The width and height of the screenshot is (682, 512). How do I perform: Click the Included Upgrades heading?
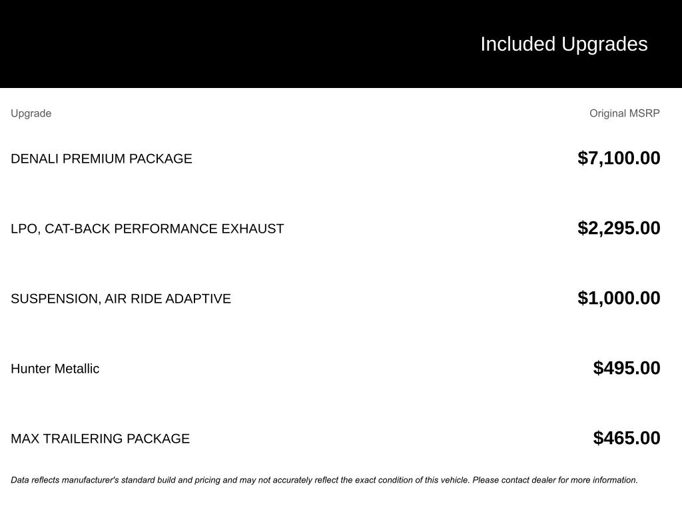point(563,44)
